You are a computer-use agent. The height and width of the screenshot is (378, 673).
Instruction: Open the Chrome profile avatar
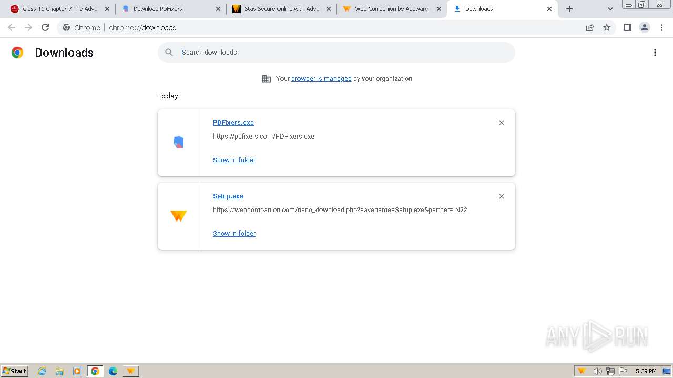pyautogui.click(x=645, y=27)
